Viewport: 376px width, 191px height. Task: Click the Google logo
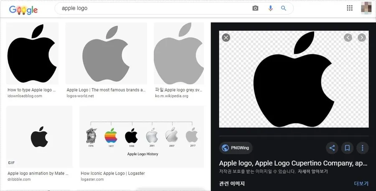click(x=23, y=9)
